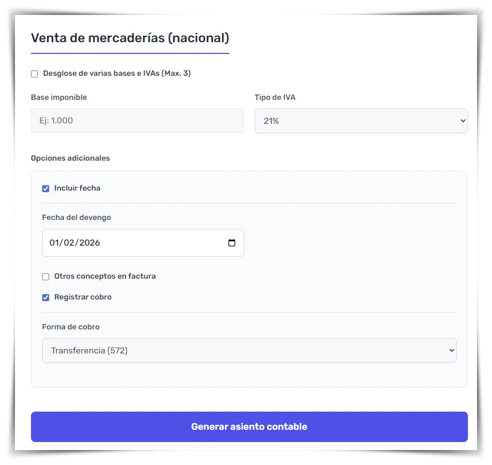492x465 pixels.
Task: Click the Opciones adicionales section label
Action: (x=71, y=158)
